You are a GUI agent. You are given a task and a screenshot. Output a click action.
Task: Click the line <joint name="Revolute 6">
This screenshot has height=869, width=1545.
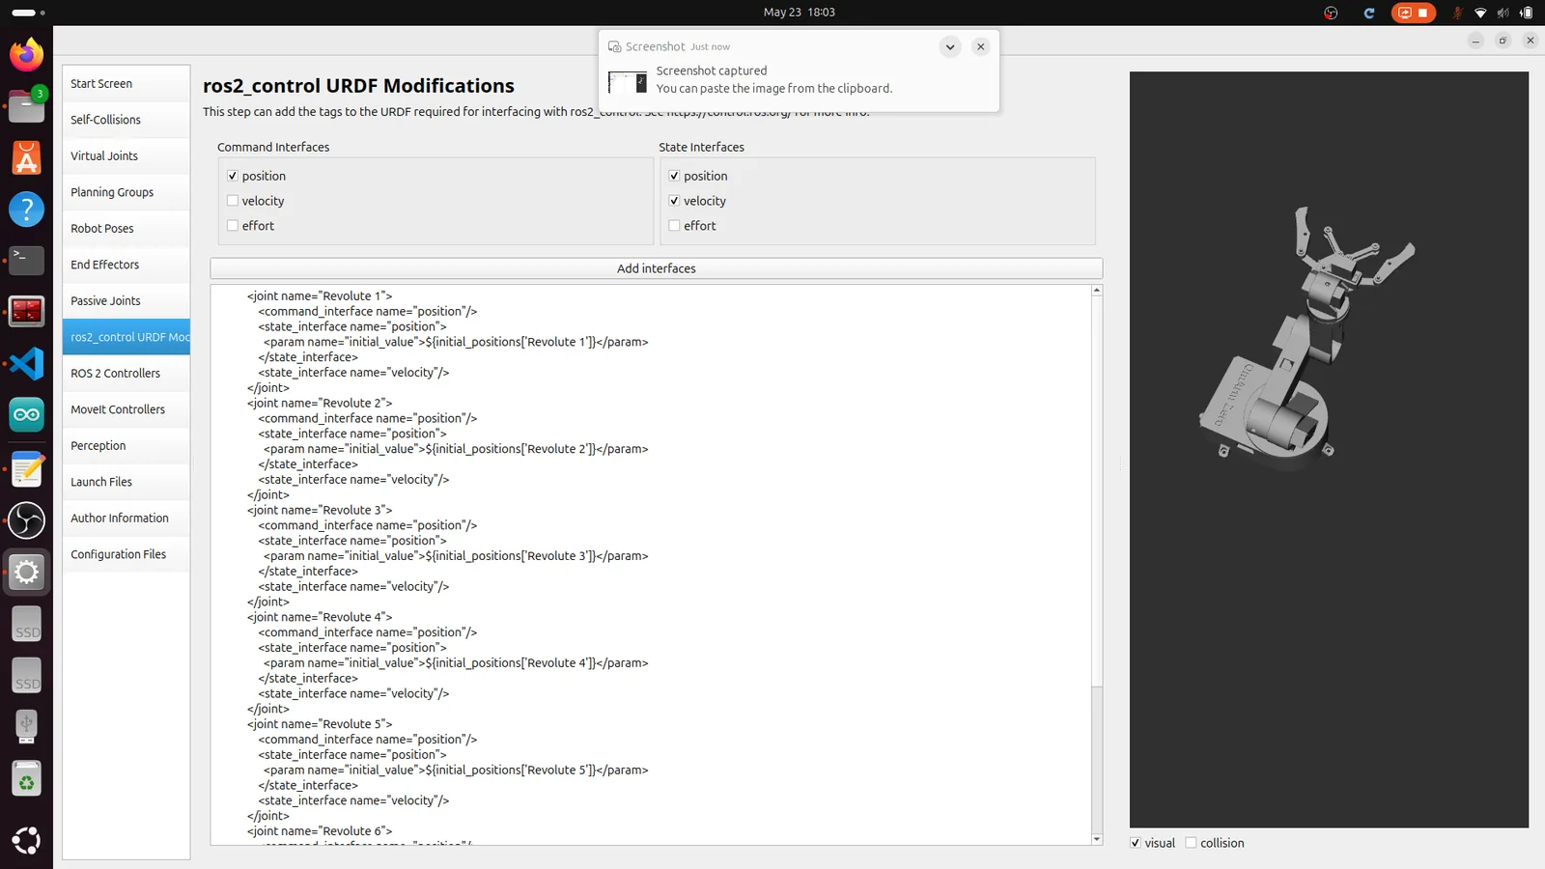pos(320,831)
